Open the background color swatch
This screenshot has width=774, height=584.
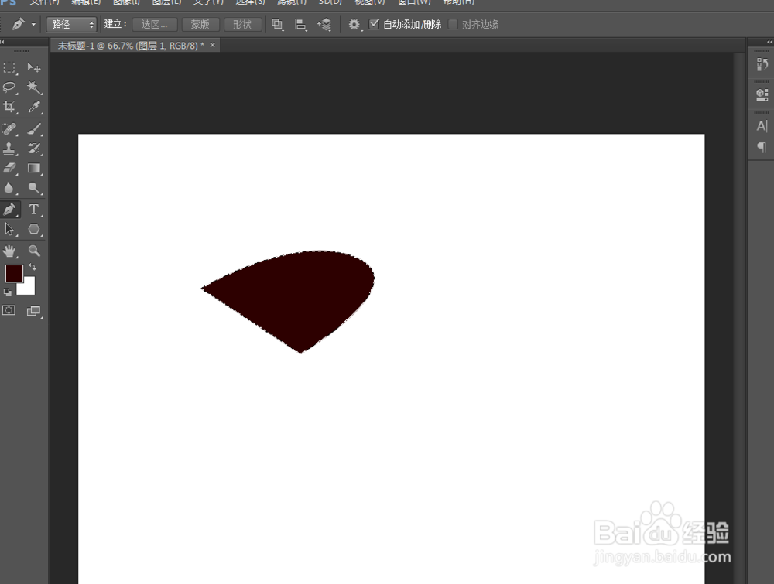29,287
